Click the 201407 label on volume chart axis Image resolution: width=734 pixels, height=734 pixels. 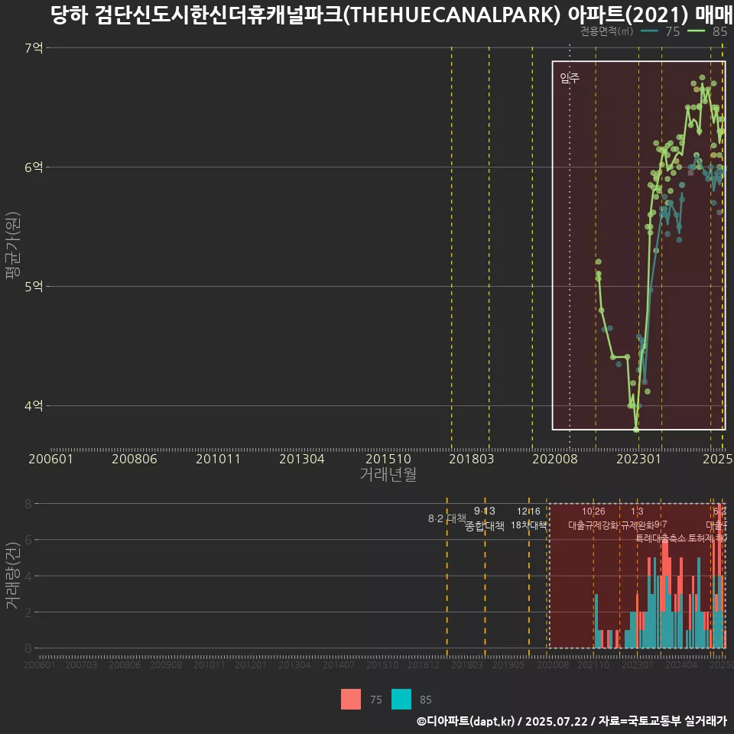(339, 664)
